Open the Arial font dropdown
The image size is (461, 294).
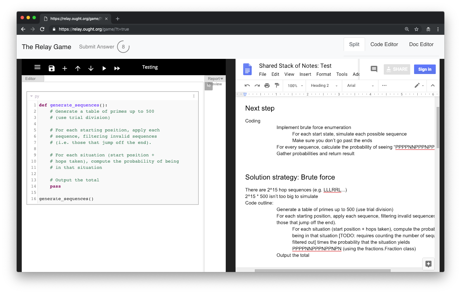pyautogui.click(x=360, y=86)
